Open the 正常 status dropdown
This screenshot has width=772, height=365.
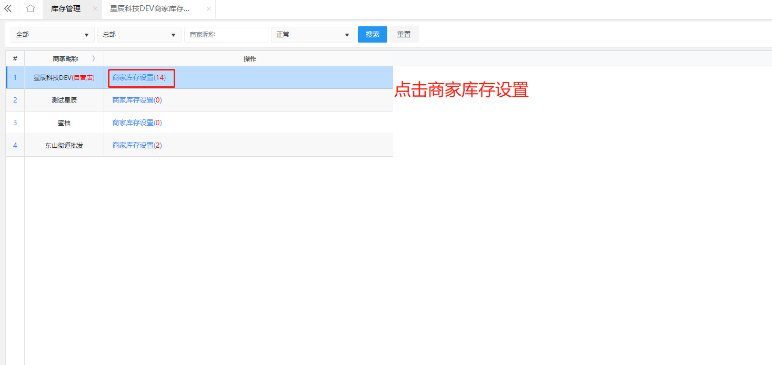(313, 35)
